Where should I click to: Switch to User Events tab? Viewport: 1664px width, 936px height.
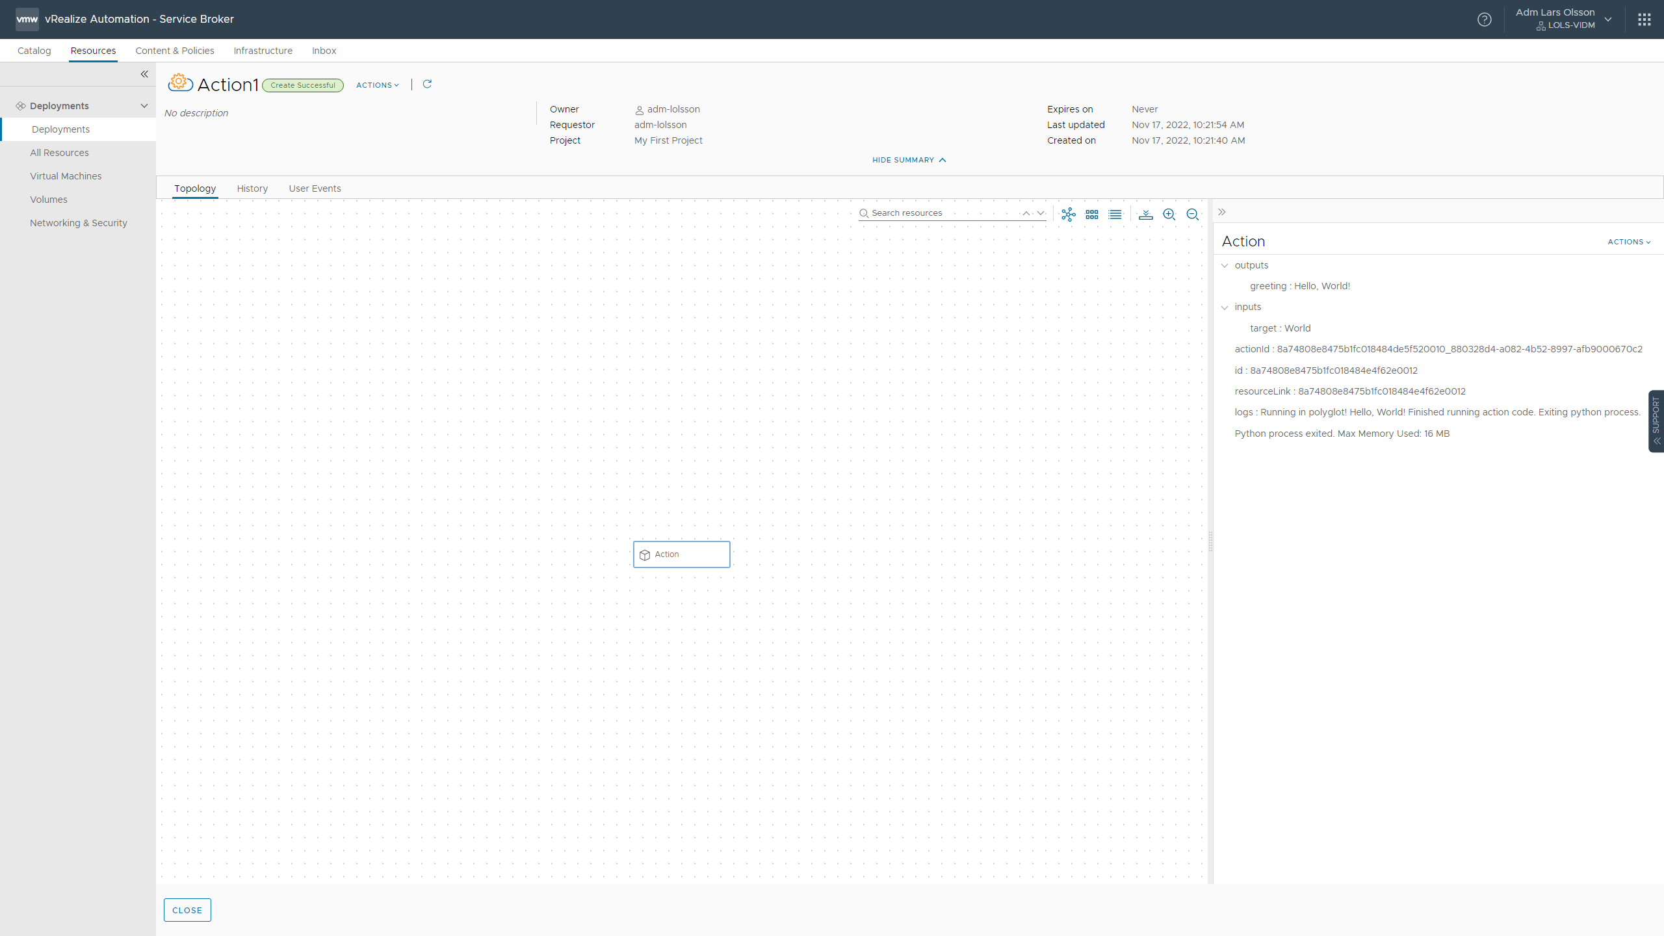[315, 188]
